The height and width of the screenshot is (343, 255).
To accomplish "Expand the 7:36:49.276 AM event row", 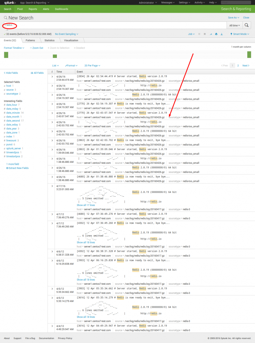I will (x=52, y=214).
